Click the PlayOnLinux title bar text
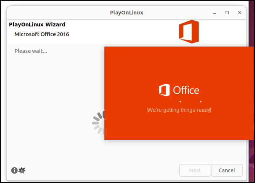This screenshot has height=183, width=255. point(127,13)
